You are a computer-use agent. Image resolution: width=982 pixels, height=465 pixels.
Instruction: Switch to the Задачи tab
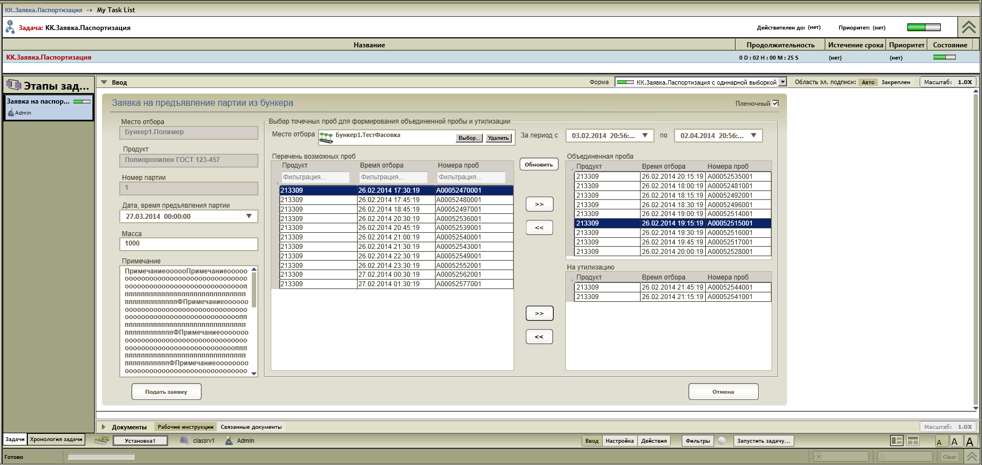[15, 439]
